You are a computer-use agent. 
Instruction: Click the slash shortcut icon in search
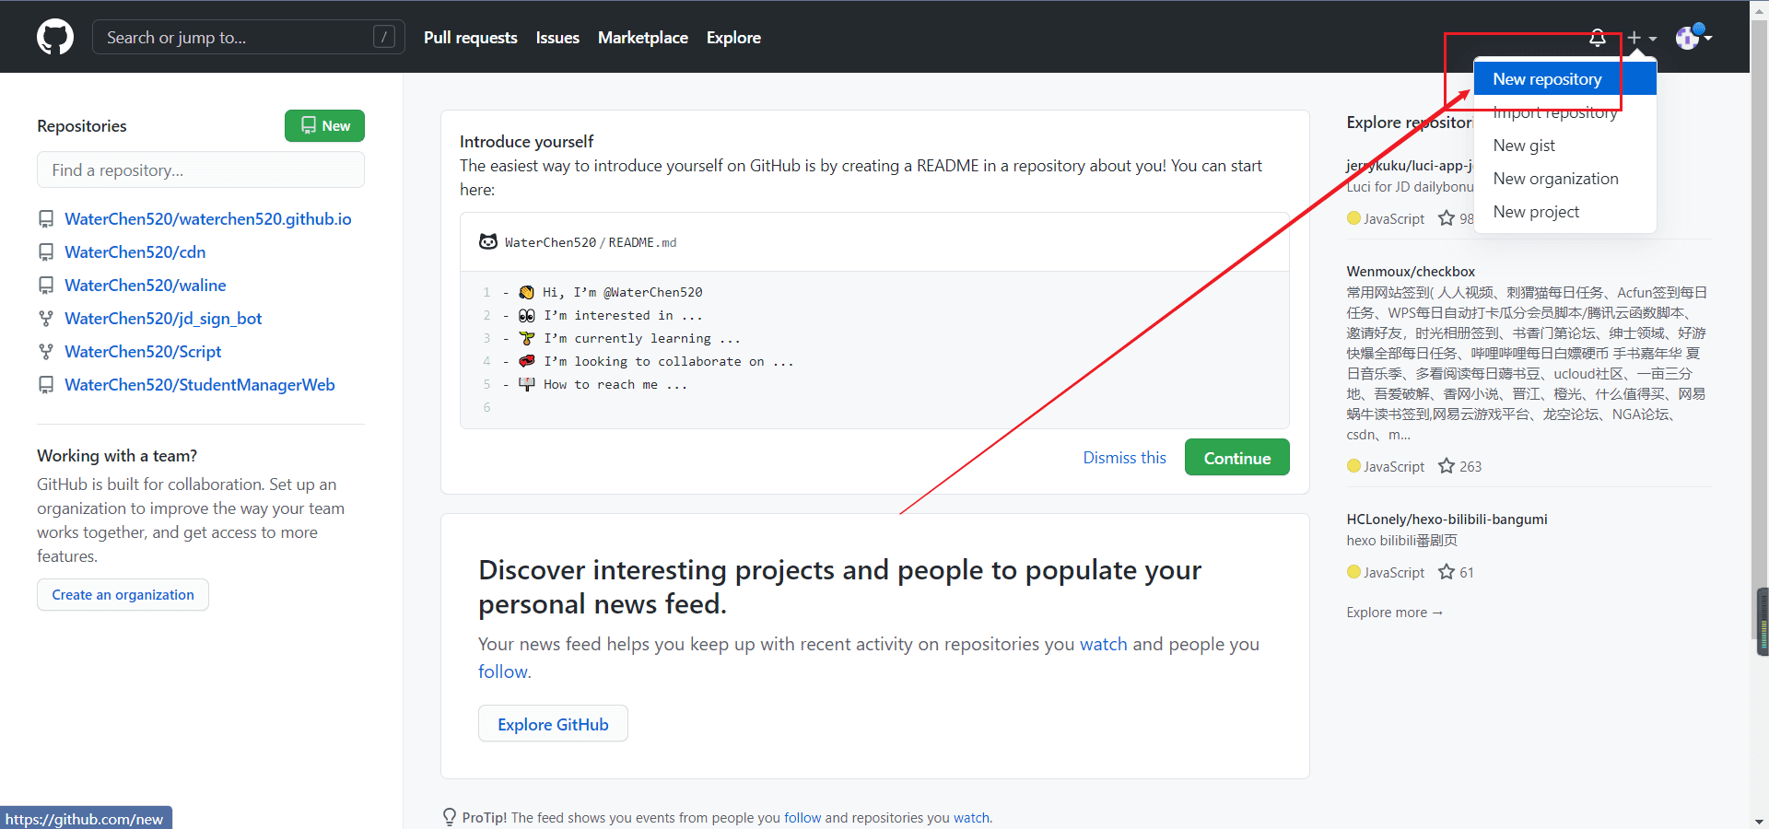(384, 37)
